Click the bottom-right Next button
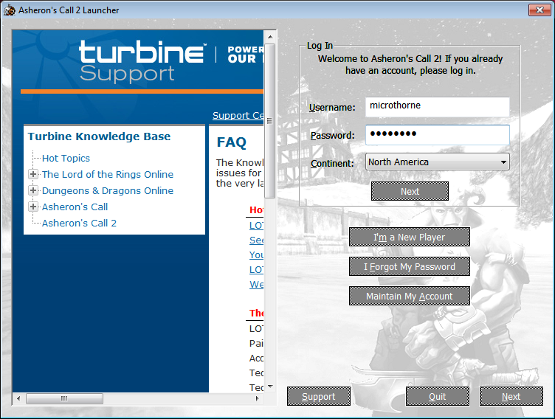Viewport: 555px width, 419px height. tap(511, 396)
